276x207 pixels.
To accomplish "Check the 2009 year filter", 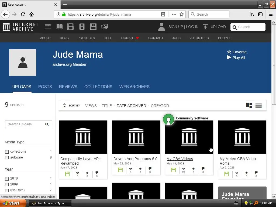I will coord(7,184).
